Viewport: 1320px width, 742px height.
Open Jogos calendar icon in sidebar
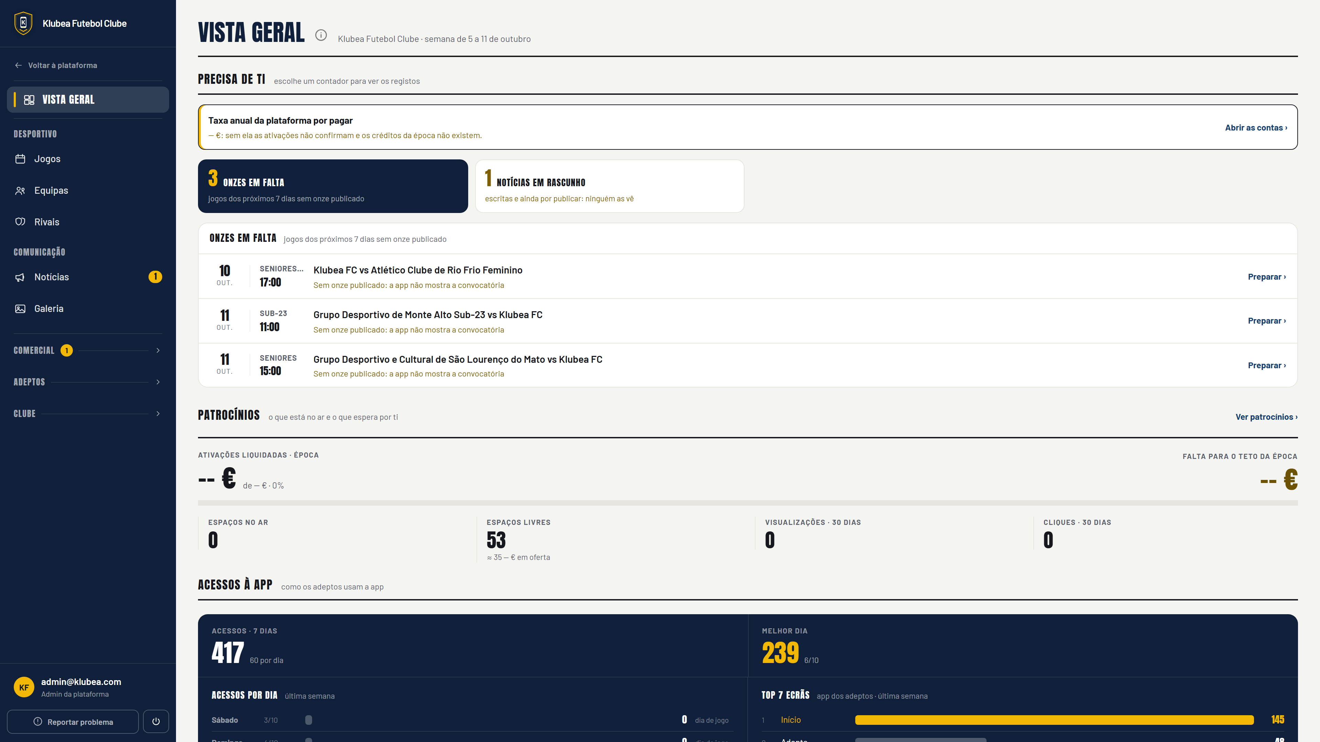21,159
